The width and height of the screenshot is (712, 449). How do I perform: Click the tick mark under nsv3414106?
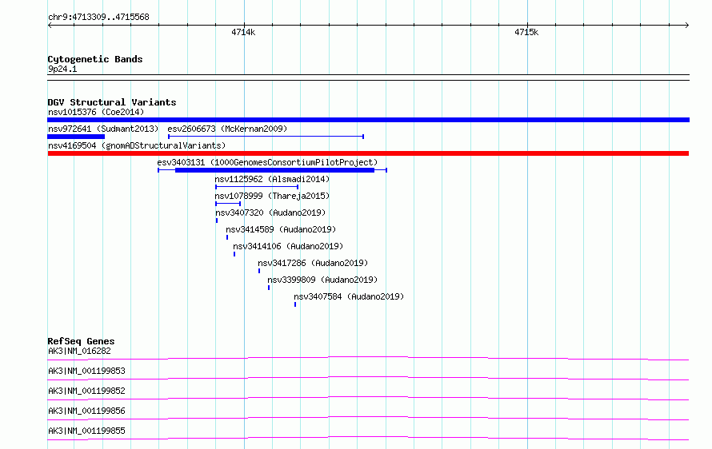pos(234,254)
